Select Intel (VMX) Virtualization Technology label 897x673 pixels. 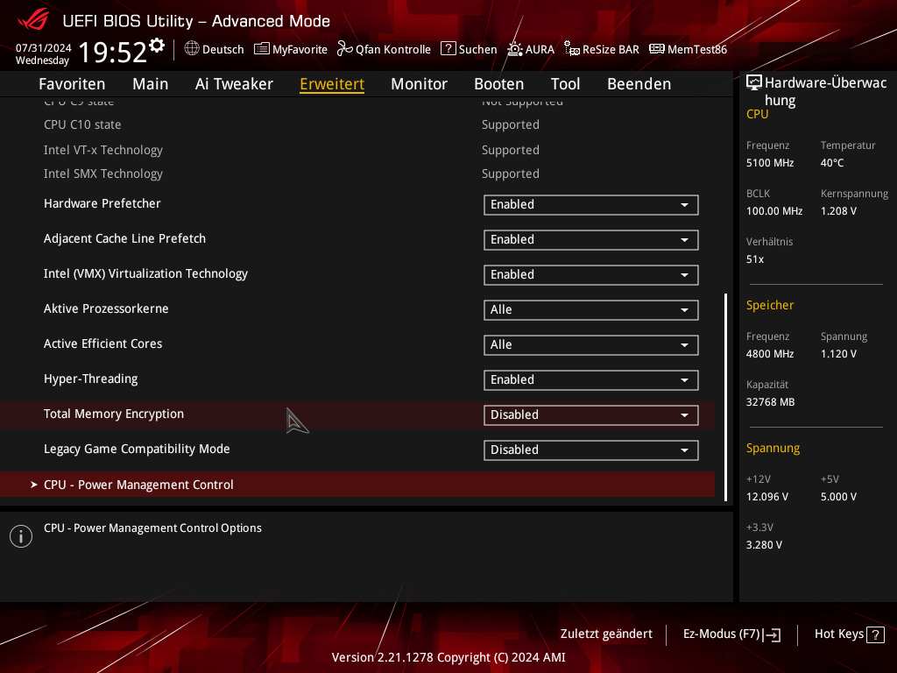[x=146, y=273]
